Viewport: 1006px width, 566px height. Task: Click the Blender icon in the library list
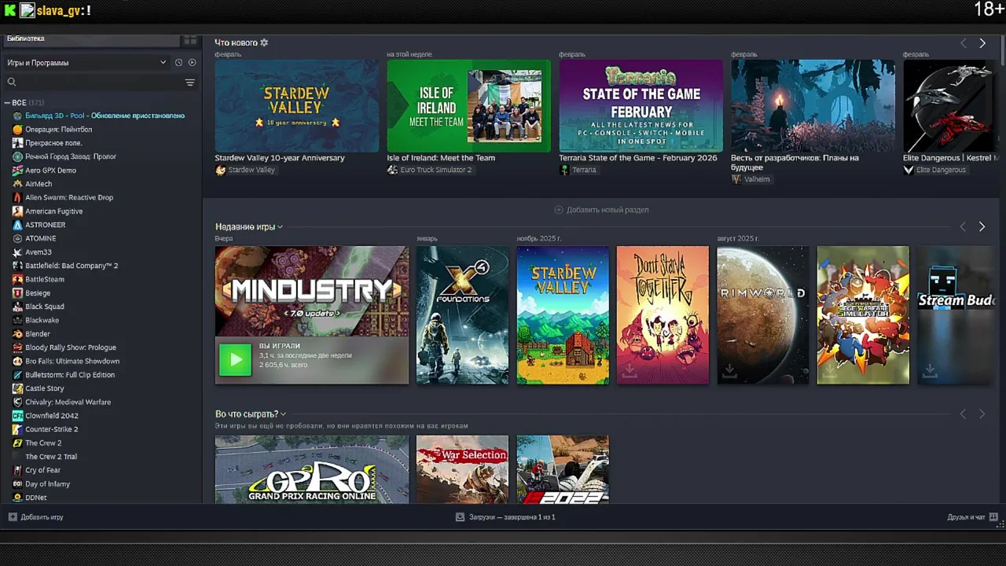[x=17, y=334]
